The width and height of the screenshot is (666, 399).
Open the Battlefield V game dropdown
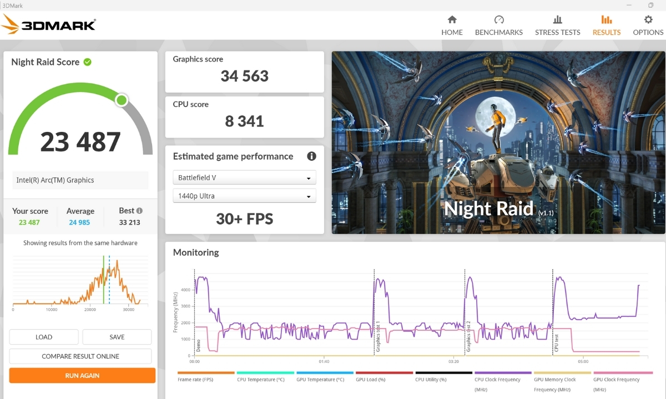point(245,178)
